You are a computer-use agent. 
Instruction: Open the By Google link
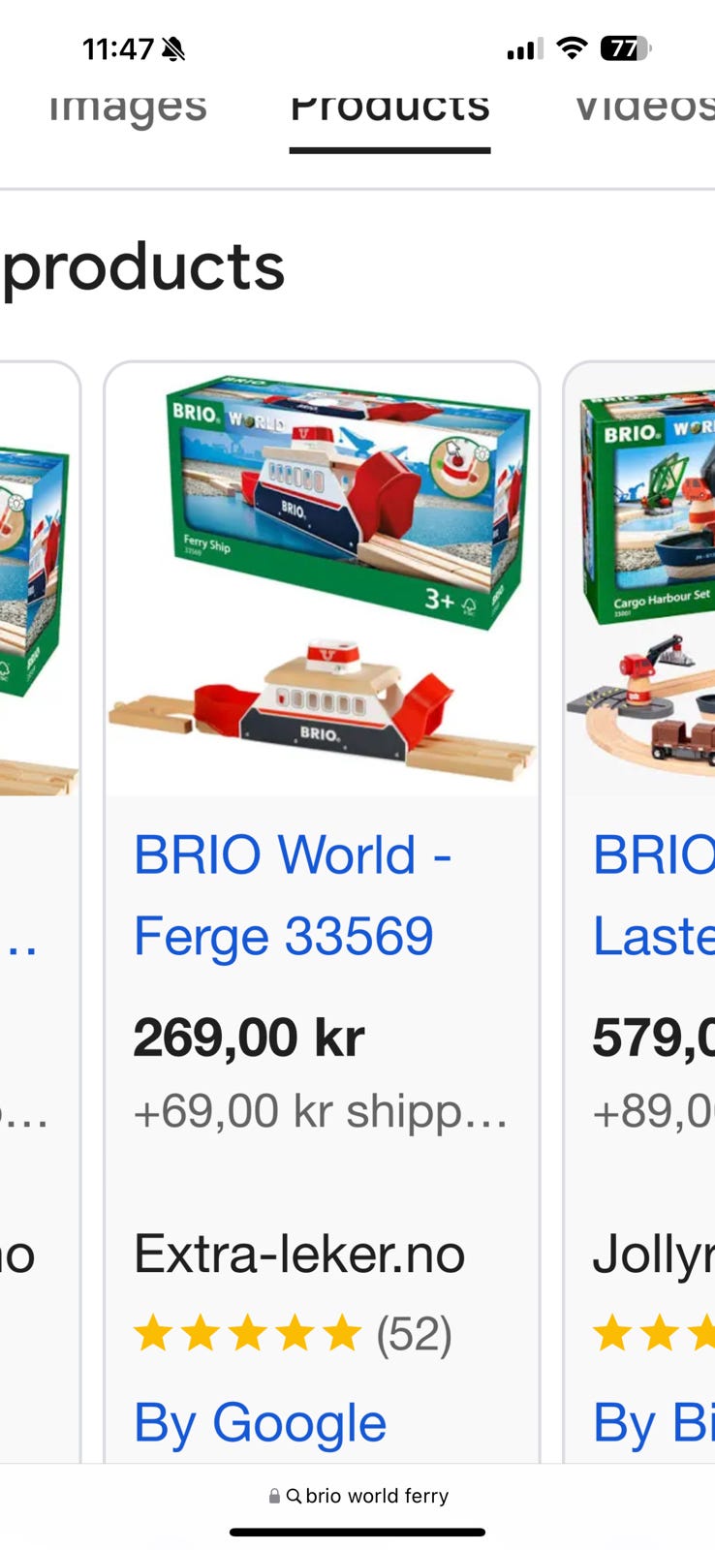pyautogui.click(x=260, y=1423)
